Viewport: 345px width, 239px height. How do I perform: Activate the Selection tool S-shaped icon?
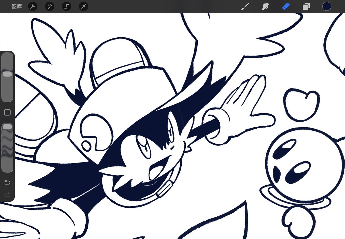tap(67, 6)
